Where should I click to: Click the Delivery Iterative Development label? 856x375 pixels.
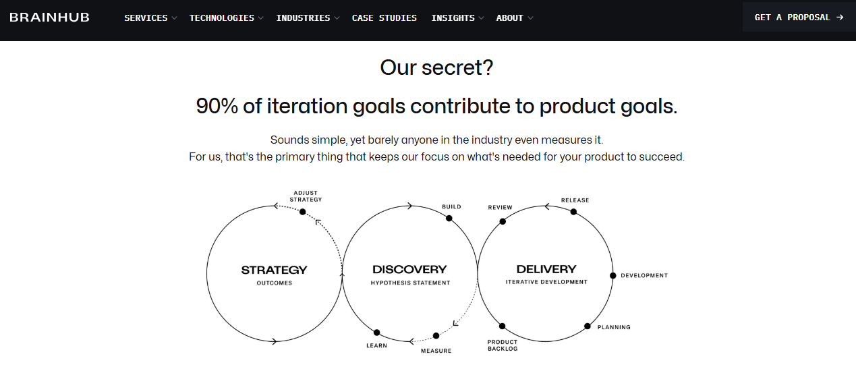click(x=546, y=275)
